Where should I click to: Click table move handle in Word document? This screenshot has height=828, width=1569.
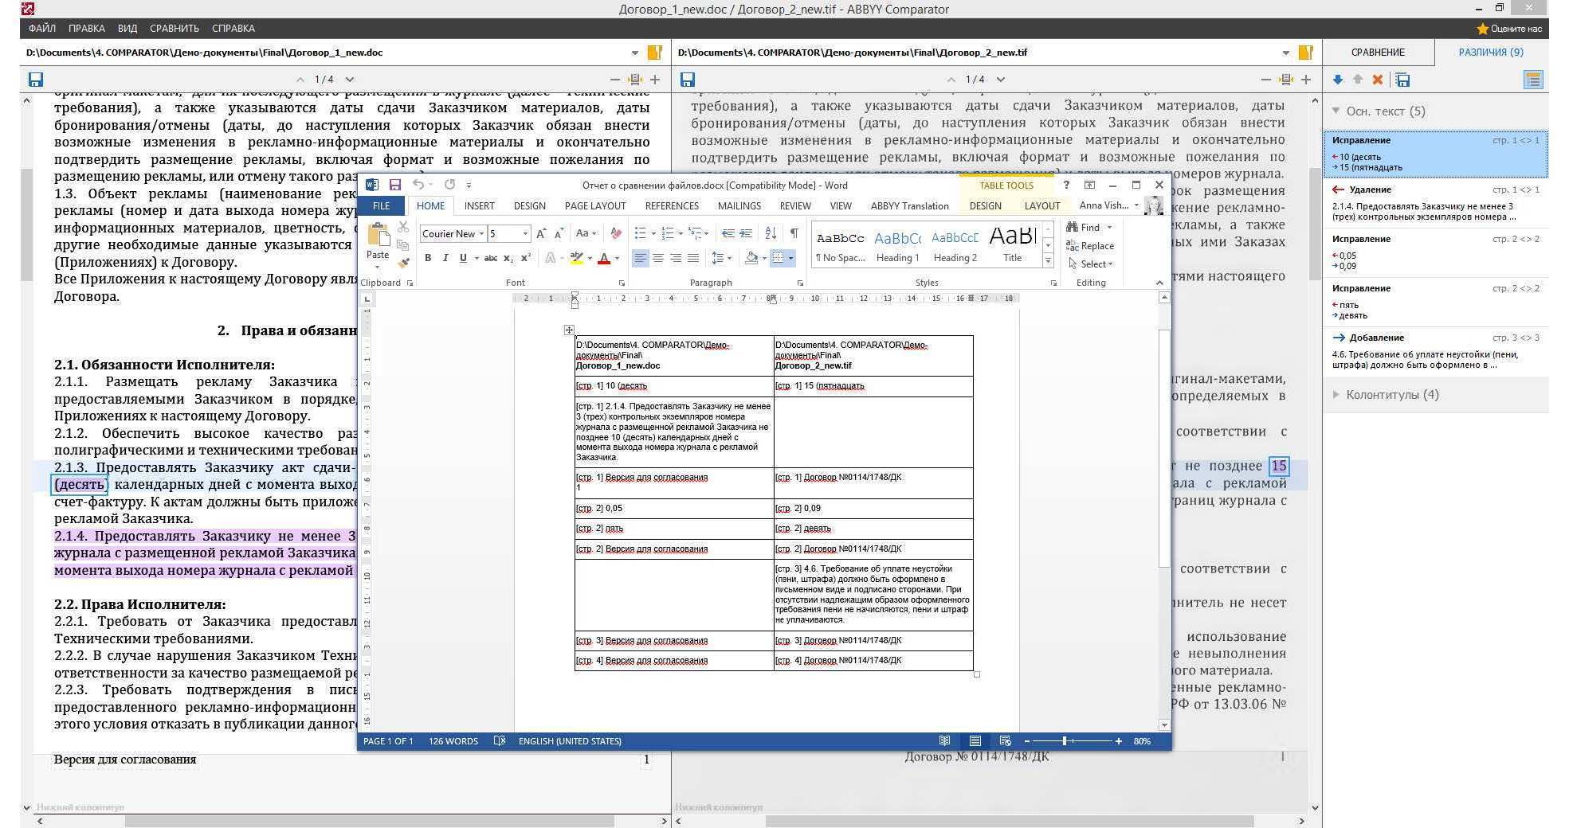(569, 330)
